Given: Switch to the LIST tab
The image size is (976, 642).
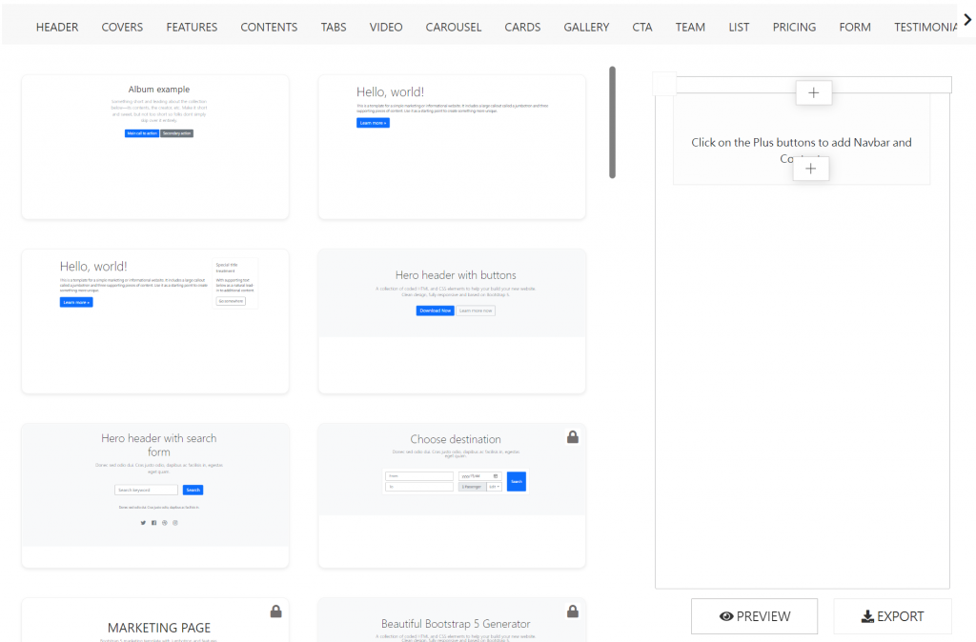Looking at the screenshot, I should click(739, 28).
